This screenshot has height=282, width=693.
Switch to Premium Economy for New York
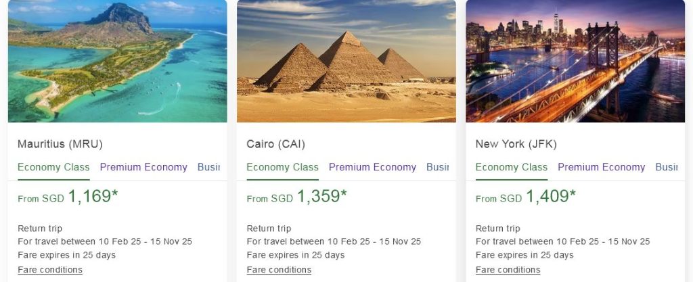[602, 167]
